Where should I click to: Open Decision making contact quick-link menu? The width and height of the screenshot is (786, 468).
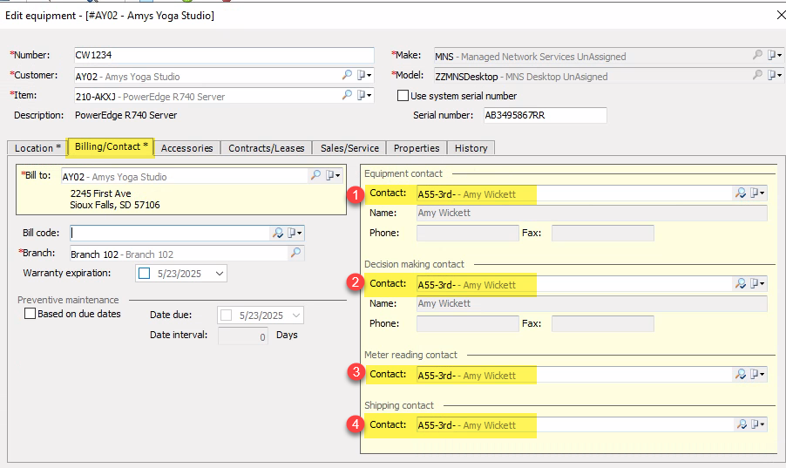click(757, 284)
